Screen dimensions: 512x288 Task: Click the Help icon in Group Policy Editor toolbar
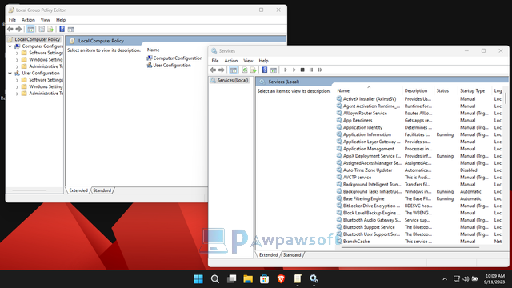click(x=62, y=29)
